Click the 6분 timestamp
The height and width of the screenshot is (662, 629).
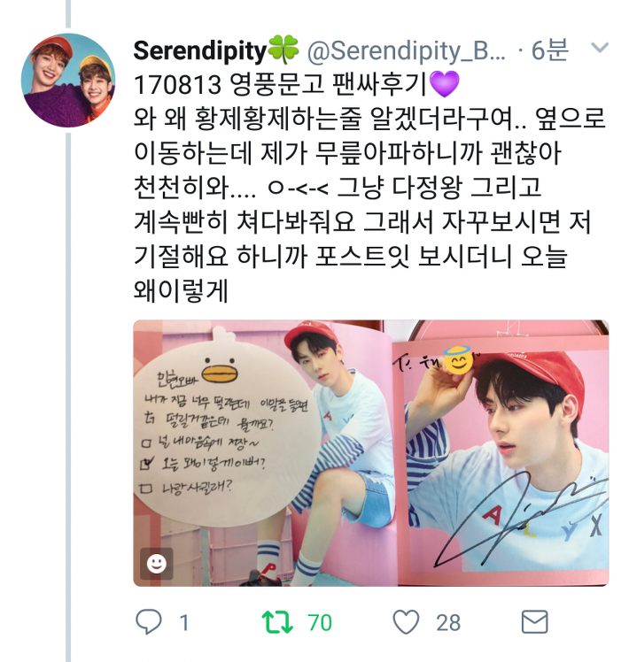(550, 50)
